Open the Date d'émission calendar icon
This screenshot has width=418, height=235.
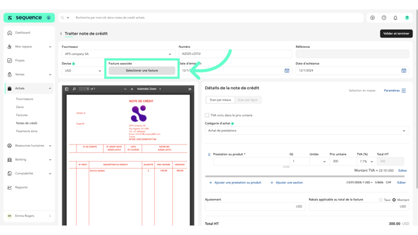287,70
